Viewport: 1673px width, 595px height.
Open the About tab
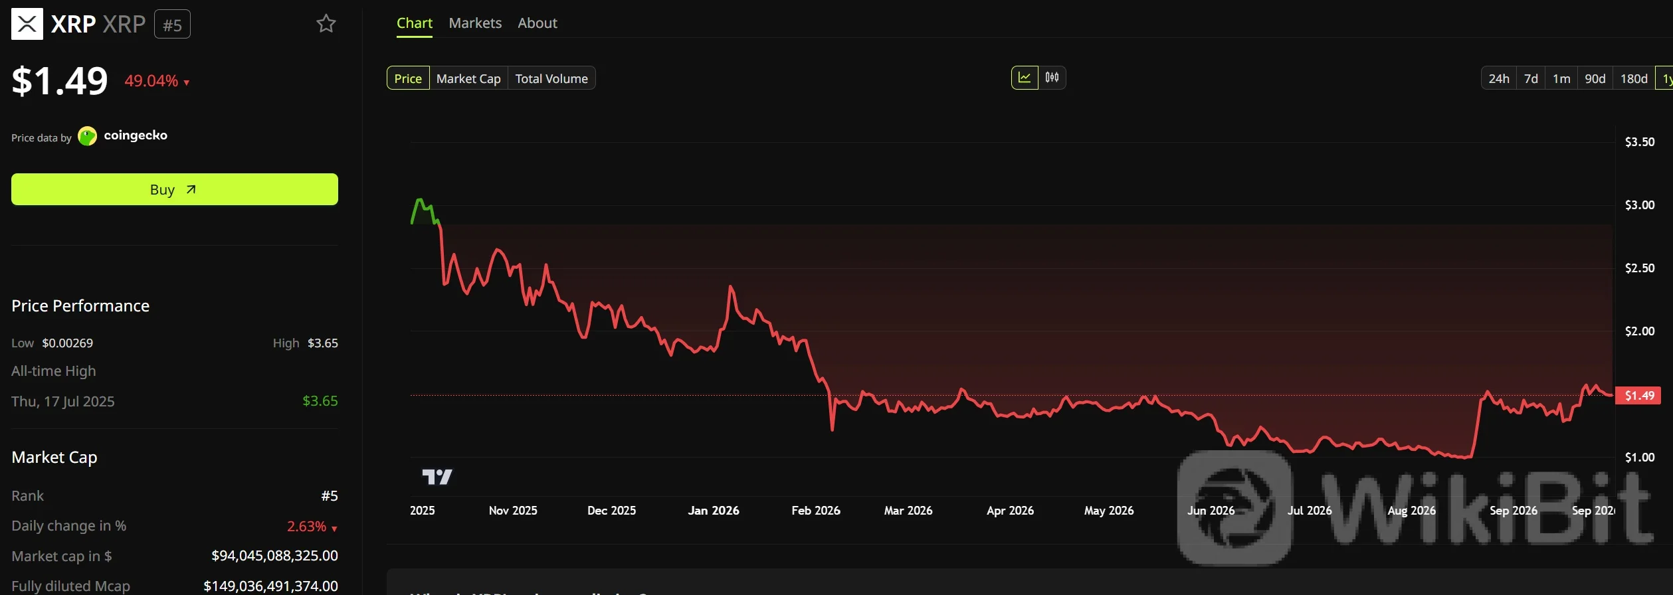click(x=538, y=23)
